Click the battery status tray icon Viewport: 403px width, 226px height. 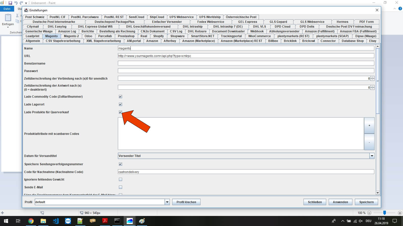[x=349, y=221]
